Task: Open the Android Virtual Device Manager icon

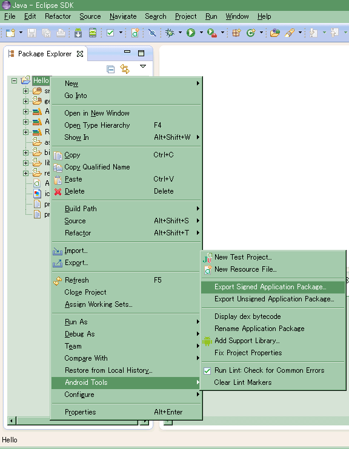Action: (x=93, y=33)
